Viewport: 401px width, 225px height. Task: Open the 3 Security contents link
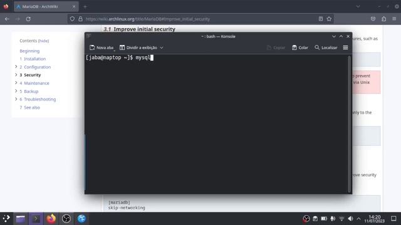tap(30, 75)
